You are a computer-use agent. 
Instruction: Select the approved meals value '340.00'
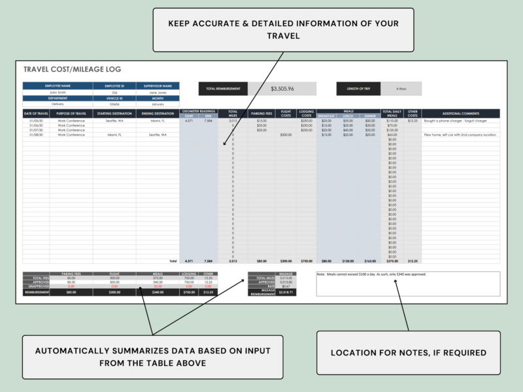click(158, 282)
